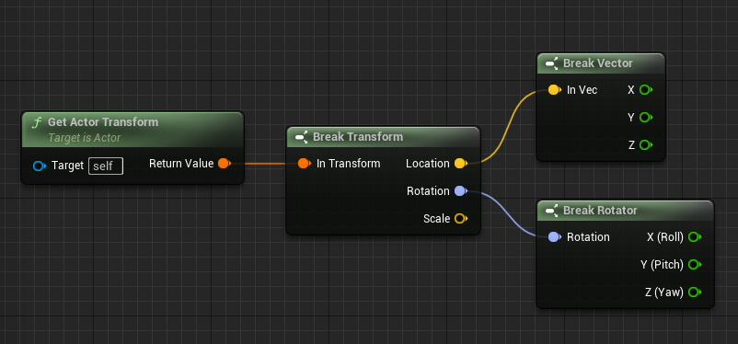Select the Get Actor Transform node title

tap(103, 122)
